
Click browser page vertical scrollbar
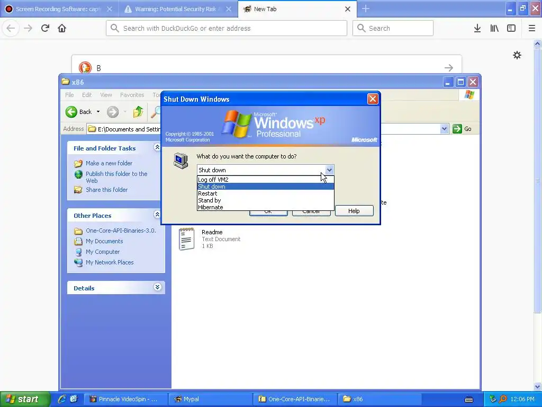(538, 180)
